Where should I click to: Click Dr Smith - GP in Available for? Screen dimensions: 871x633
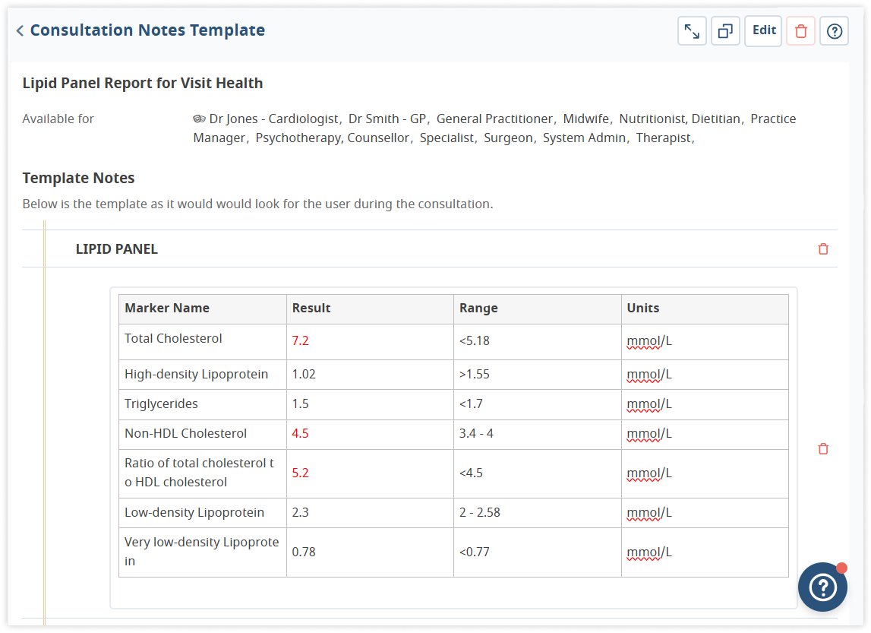click(x=387, y=119)
